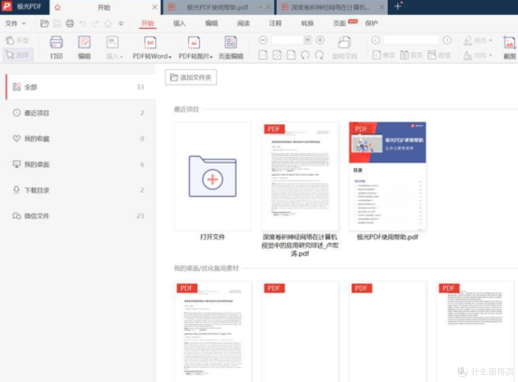Open the PDF转图片 dropdown
The width and height of the screenshot is (518, 382).
pos(195,47)
